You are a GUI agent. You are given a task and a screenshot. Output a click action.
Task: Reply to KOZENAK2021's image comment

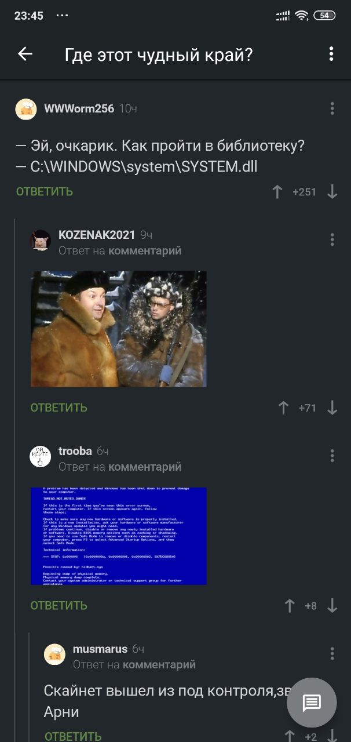coord(59,408)
